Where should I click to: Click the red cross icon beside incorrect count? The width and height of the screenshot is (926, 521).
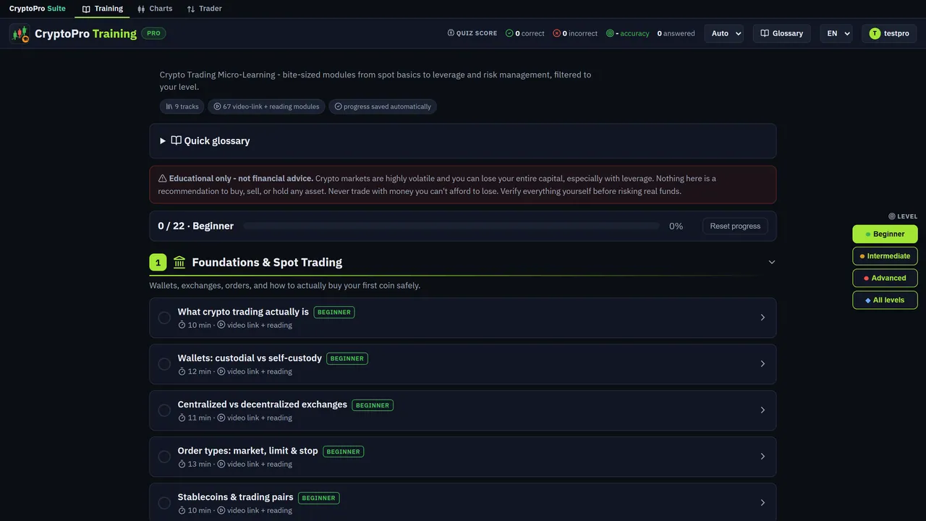(556, 33)
